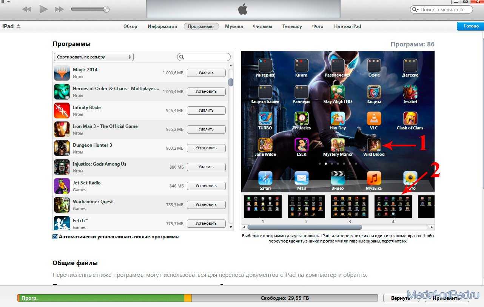The height and width of the screenshot is (307, 484).
Task: Select the VLC app icon
Action: point(374,118)
